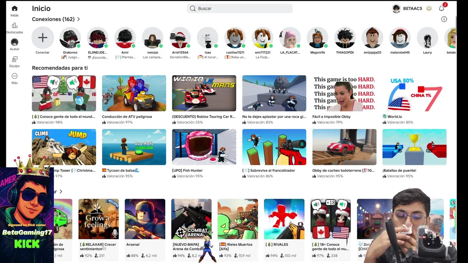
Task: Open Fácil a Imposible Obby thumbnail
Action: coord(344,93)
